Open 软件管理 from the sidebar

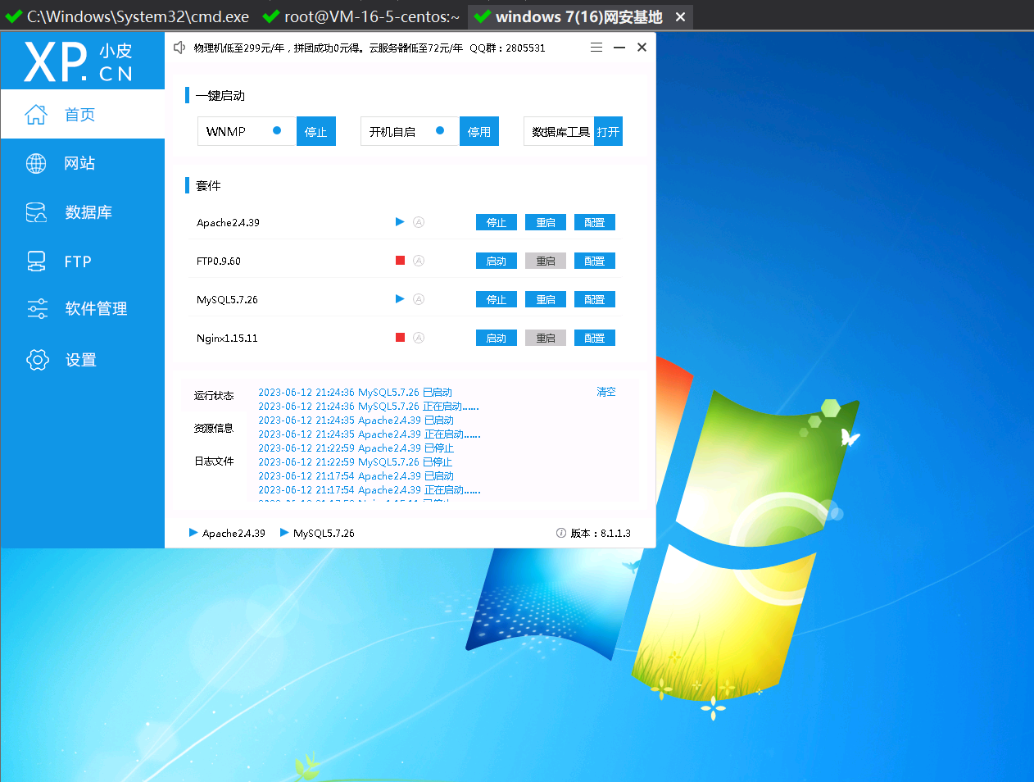(x=94, y=309)
